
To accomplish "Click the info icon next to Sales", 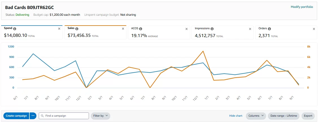I will [x=77, y=29].
